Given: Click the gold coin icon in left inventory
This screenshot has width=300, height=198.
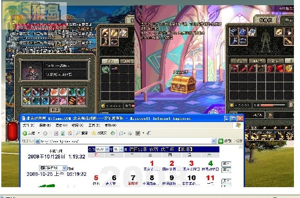Looking at the screenshot, I should click(103, 106).
